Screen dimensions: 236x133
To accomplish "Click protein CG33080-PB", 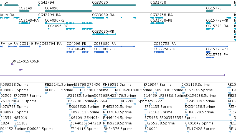I will pyautogui.click(x=101, y=52).
